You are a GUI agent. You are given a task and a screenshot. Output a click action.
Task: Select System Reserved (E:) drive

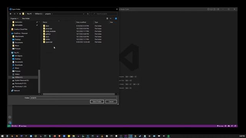22,80
